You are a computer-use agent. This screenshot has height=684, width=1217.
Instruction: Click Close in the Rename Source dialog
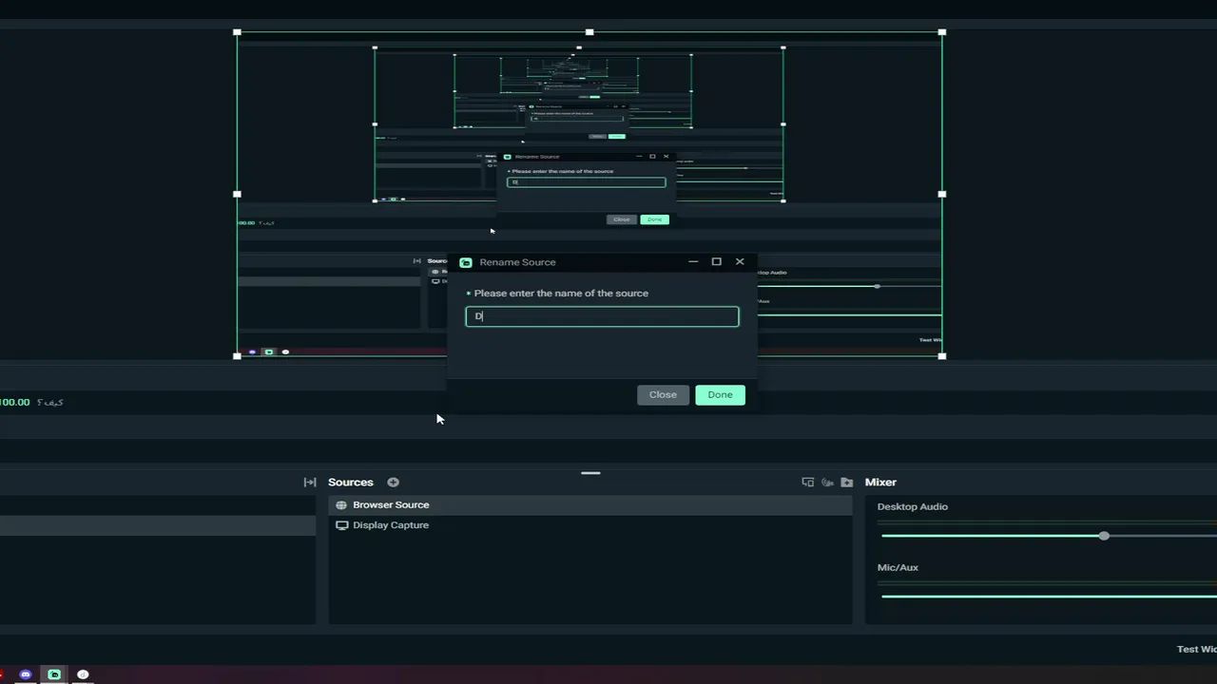pos(663,394)
